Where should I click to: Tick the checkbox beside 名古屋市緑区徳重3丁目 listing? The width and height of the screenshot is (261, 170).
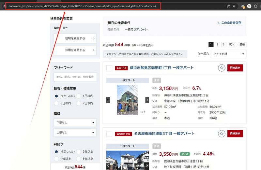109,134
